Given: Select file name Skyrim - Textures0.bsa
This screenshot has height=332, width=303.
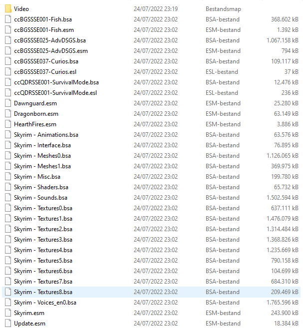Looking at the screenshot, I should (43, 208).
